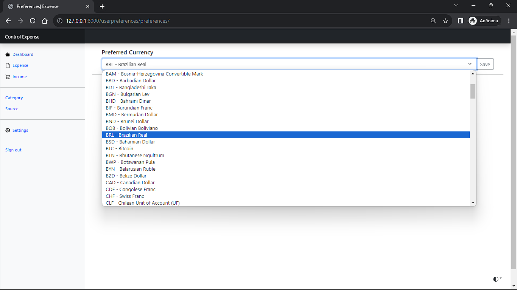Click the Dashboard house icon
This screenshot has width=517, height=290.
(x=8, y=54)
